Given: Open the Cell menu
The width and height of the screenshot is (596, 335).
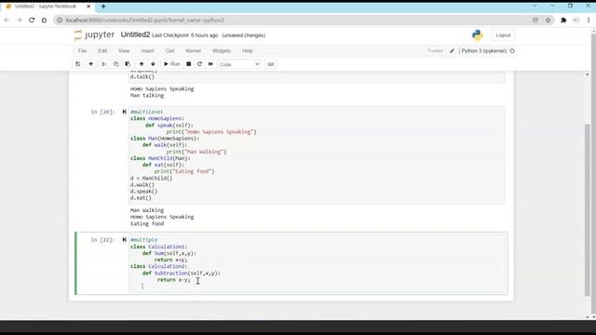Looking at the screenshot, I should click(x=169, y=51).
